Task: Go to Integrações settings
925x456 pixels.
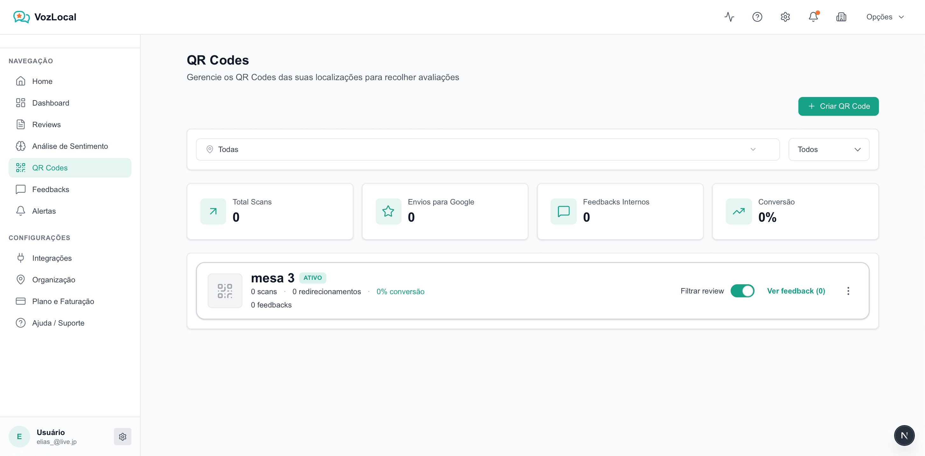Action: 70,258
